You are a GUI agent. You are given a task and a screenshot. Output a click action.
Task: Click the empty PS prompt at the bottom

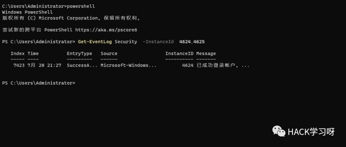(x=39, y=83)
